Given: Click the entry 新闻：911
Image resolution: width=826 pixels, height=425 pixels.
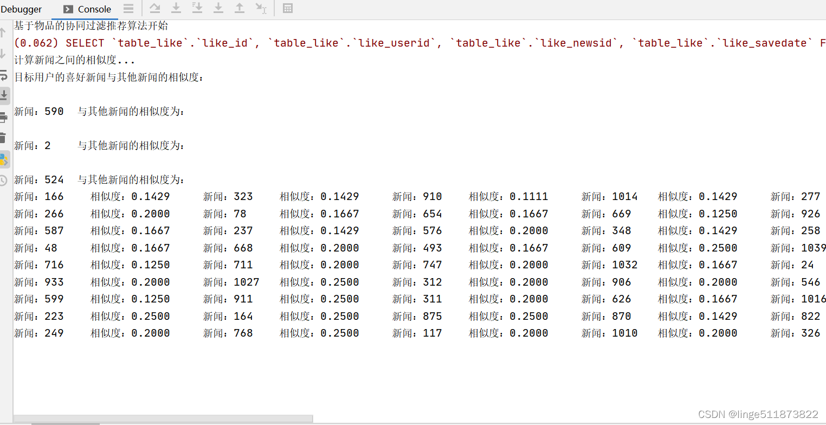Looking at the screenshot, I should (x=228, y=299).
